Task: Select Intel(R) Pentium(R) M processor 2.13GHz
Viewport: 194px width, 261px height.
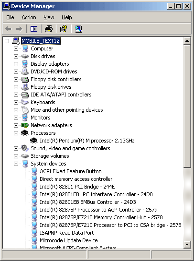Action: tap(87, 141)
